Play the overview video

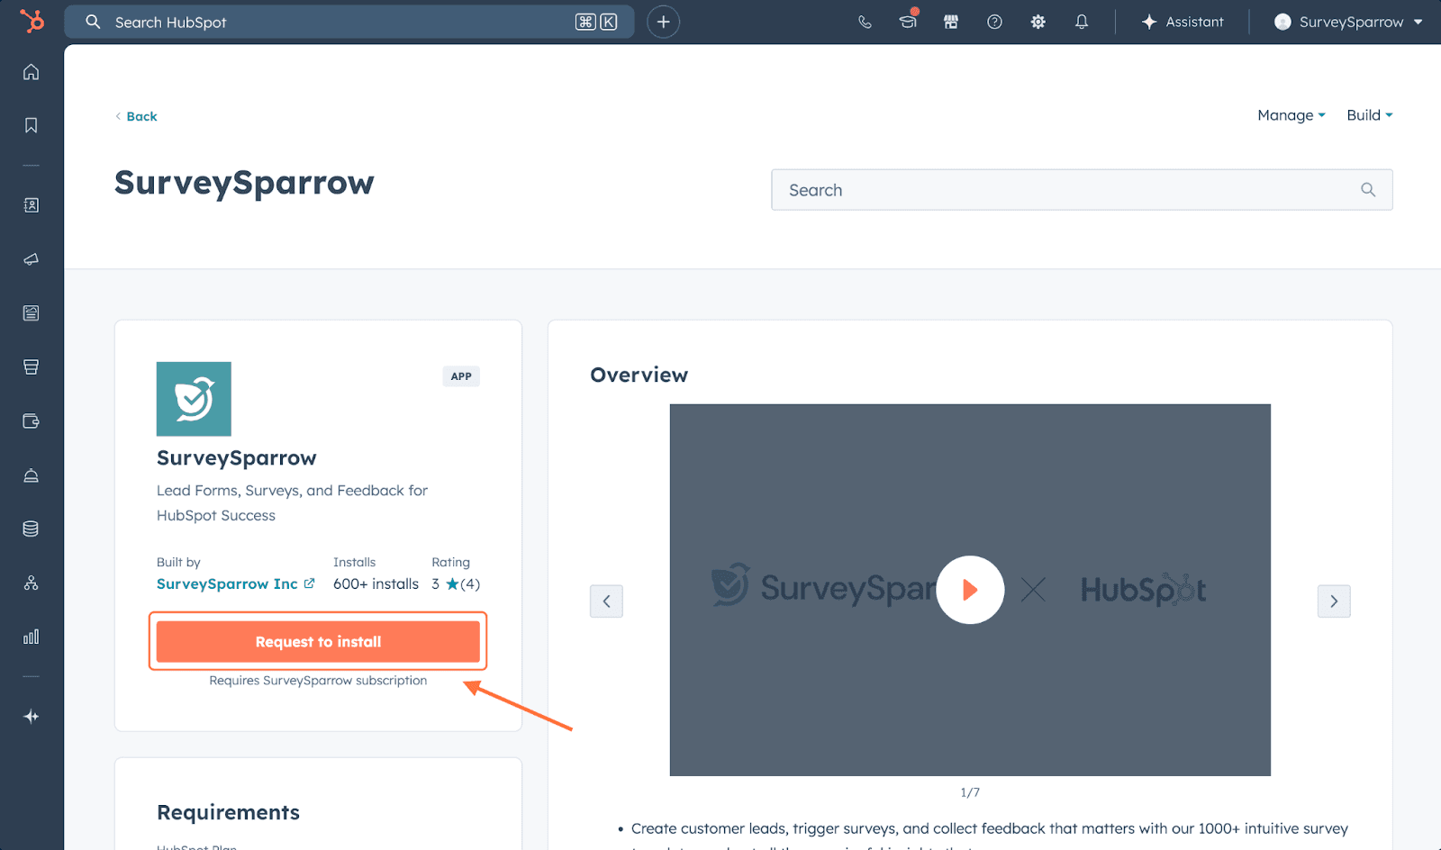pyautogui.click(x=970, y=590)
